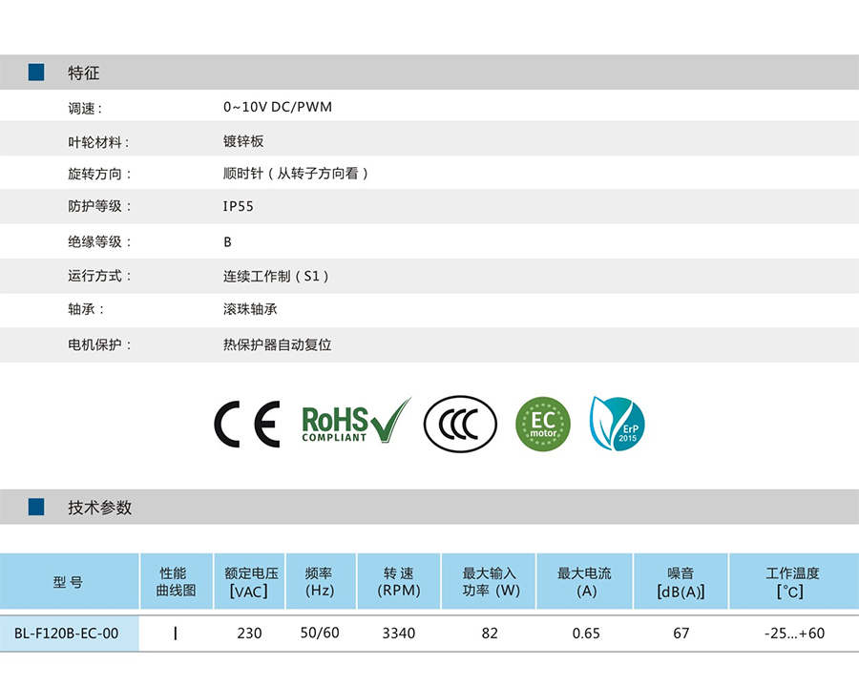Click the 热保护器自动复位 motor protection text
Viewport: 859px width, 686px height.
[277, 344]
